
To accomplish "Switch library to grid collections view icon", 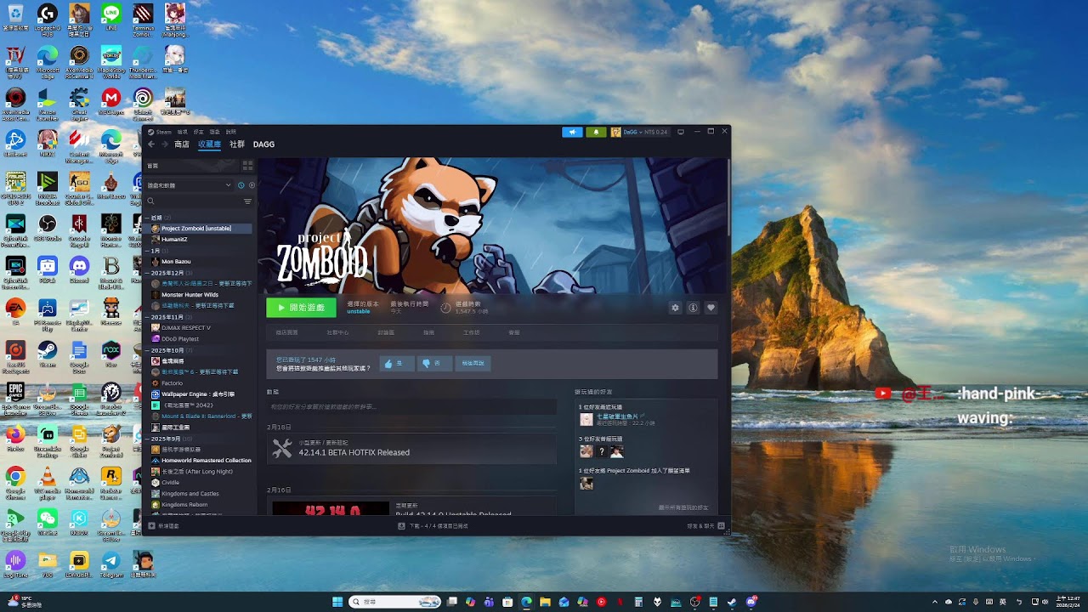I will [x=247, y=166].
